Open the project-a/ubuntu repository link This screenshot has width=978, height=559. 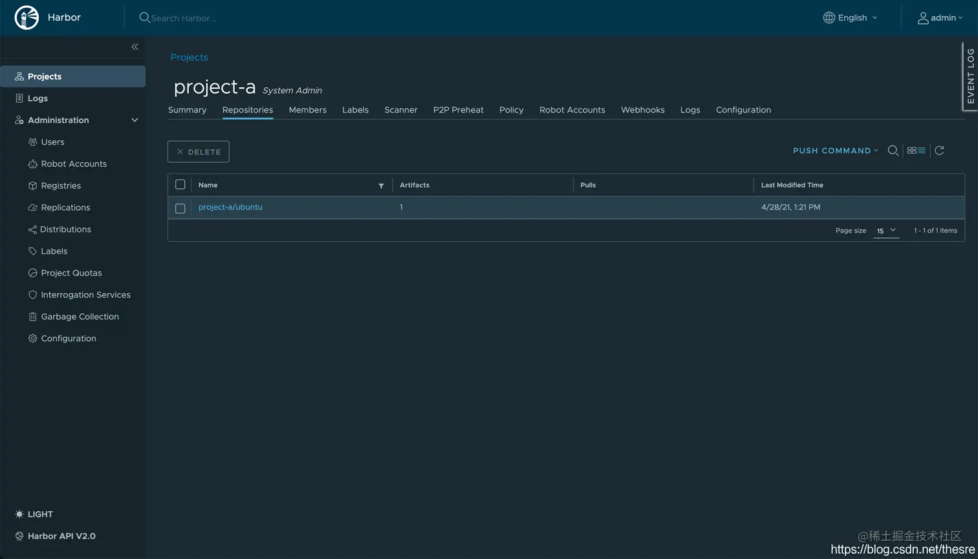pyautogui.click(x=230, y=207)
